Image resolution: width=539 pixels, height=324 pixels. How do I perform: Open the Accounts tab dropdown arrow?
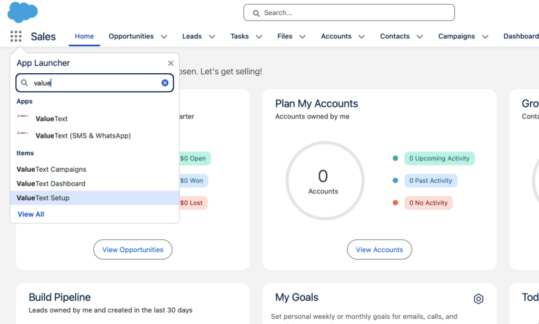(362, 37)
